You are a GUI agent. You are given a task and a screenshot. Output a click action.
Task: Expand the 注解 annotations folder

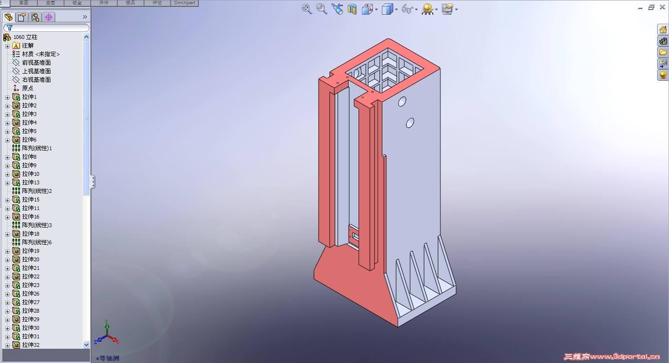(x=7, y=46)
